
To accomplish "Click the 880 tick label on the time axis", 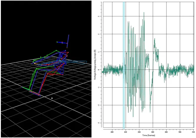I will click(166, 132).
